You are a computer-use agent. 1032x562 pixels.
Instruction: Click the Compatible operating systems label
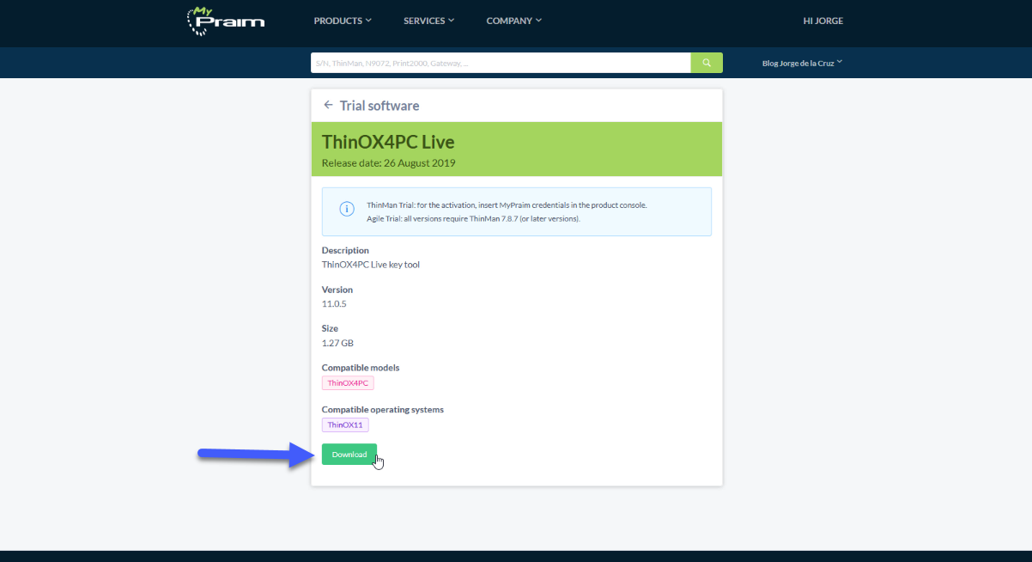pos(383,410)
